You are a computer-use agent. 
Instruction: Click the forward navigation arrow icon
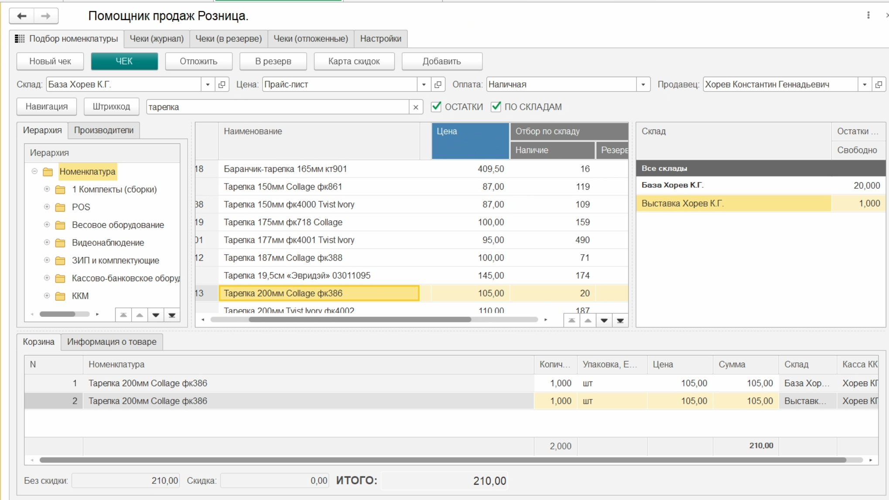click(46, 16)
